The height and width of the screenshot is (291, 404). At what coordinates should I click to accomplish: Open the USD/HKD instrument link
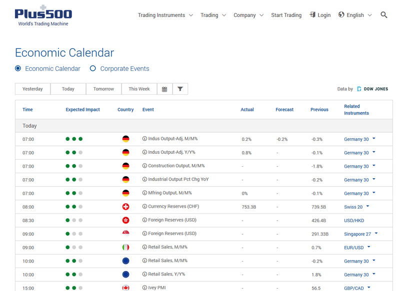[354, 220]
